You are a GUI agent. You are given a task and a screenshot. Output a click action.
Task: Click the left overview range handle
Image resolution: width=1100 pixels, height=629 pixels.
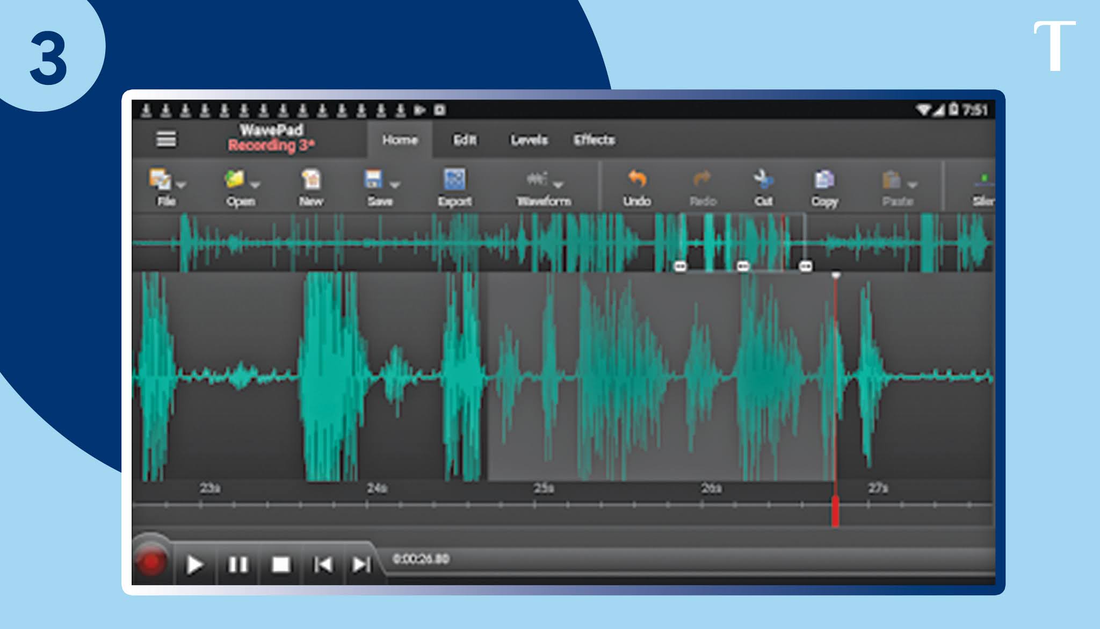(680, 266)
